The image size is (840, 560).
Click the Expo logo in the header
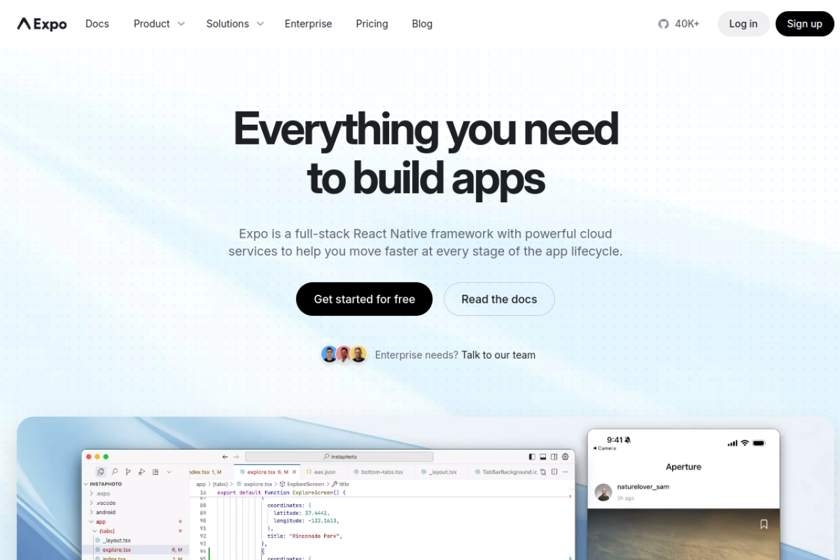(42, 24)
